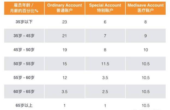170x110 pixels.
Task: Click the 35岁 - 45岁 row label
Action: coord(24,36)
